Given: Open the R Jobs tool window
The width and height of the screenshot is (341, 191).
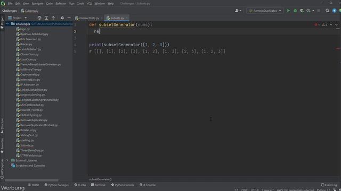Looking at the screenshot, I should 80,185.
